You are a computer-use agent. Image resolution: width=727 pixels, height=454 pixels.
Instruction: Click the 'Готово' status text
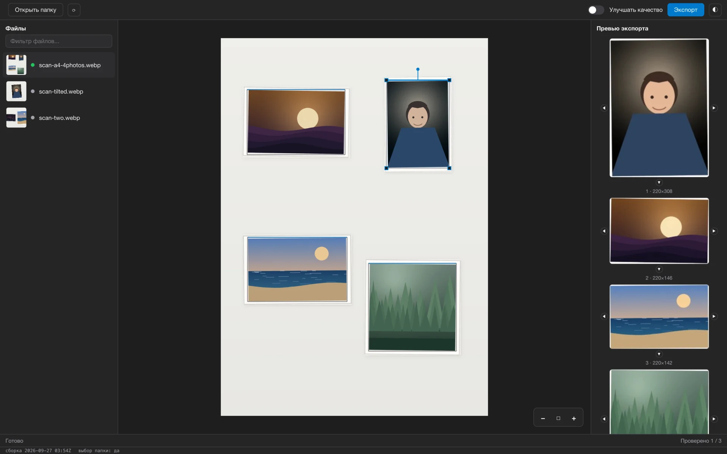pyautogui.click(x=14, y=441)
